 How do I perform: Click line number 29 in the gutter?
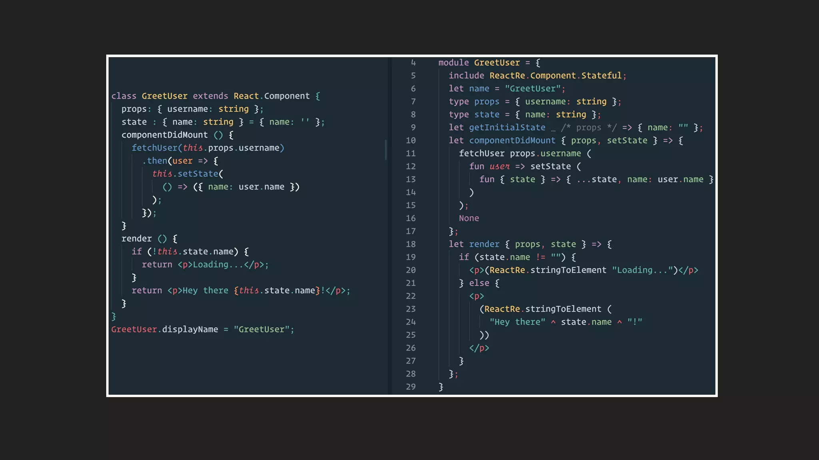point(411,387)
